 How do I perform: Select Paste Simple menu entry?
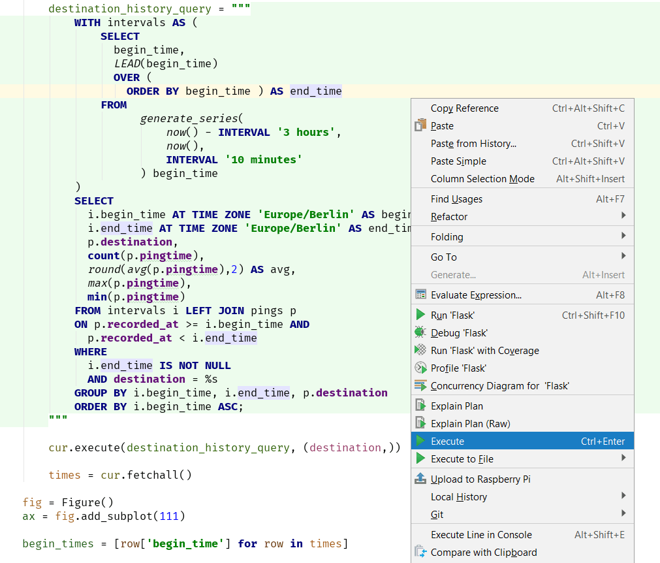click(522, 161)
